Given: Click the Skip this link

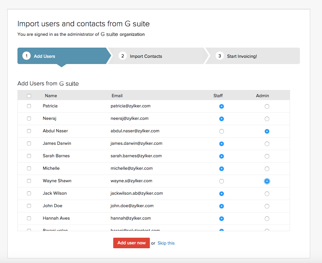Looking at the screenshot, I should point(166,243).
